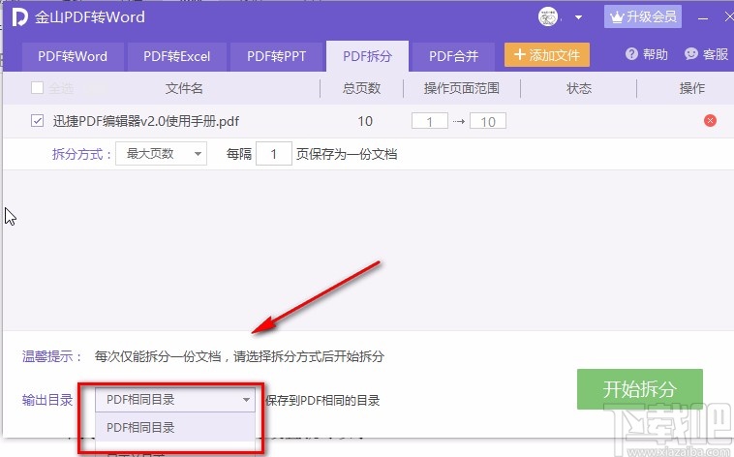Click the start page field showing 1
734x457 pixels.
[430, 121]
